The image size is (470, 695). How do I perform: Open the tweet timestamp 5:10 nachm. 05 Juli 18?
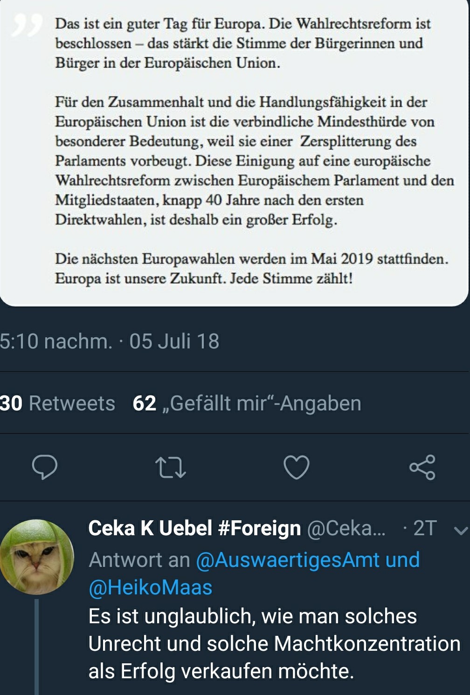(x=110, y=341)
